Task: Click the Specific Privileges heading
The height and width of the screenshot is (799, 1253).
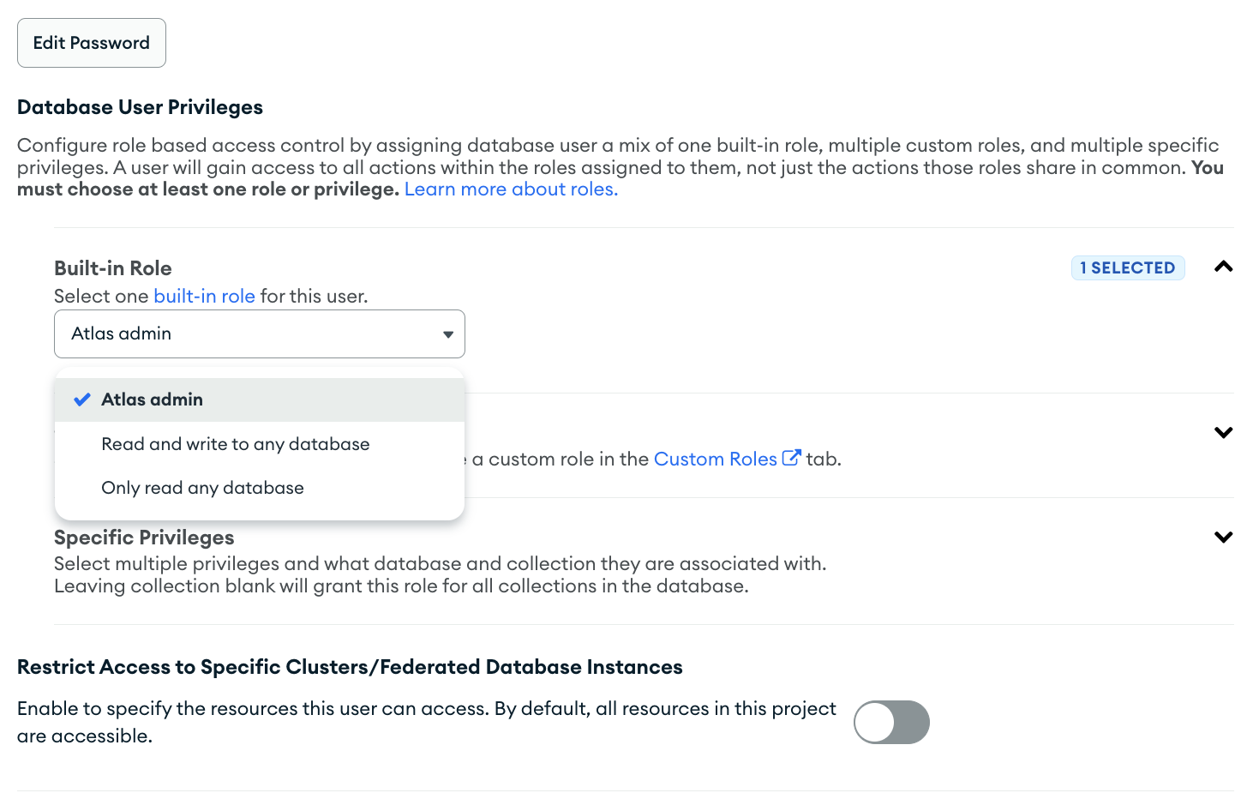Action: (144, 538)
